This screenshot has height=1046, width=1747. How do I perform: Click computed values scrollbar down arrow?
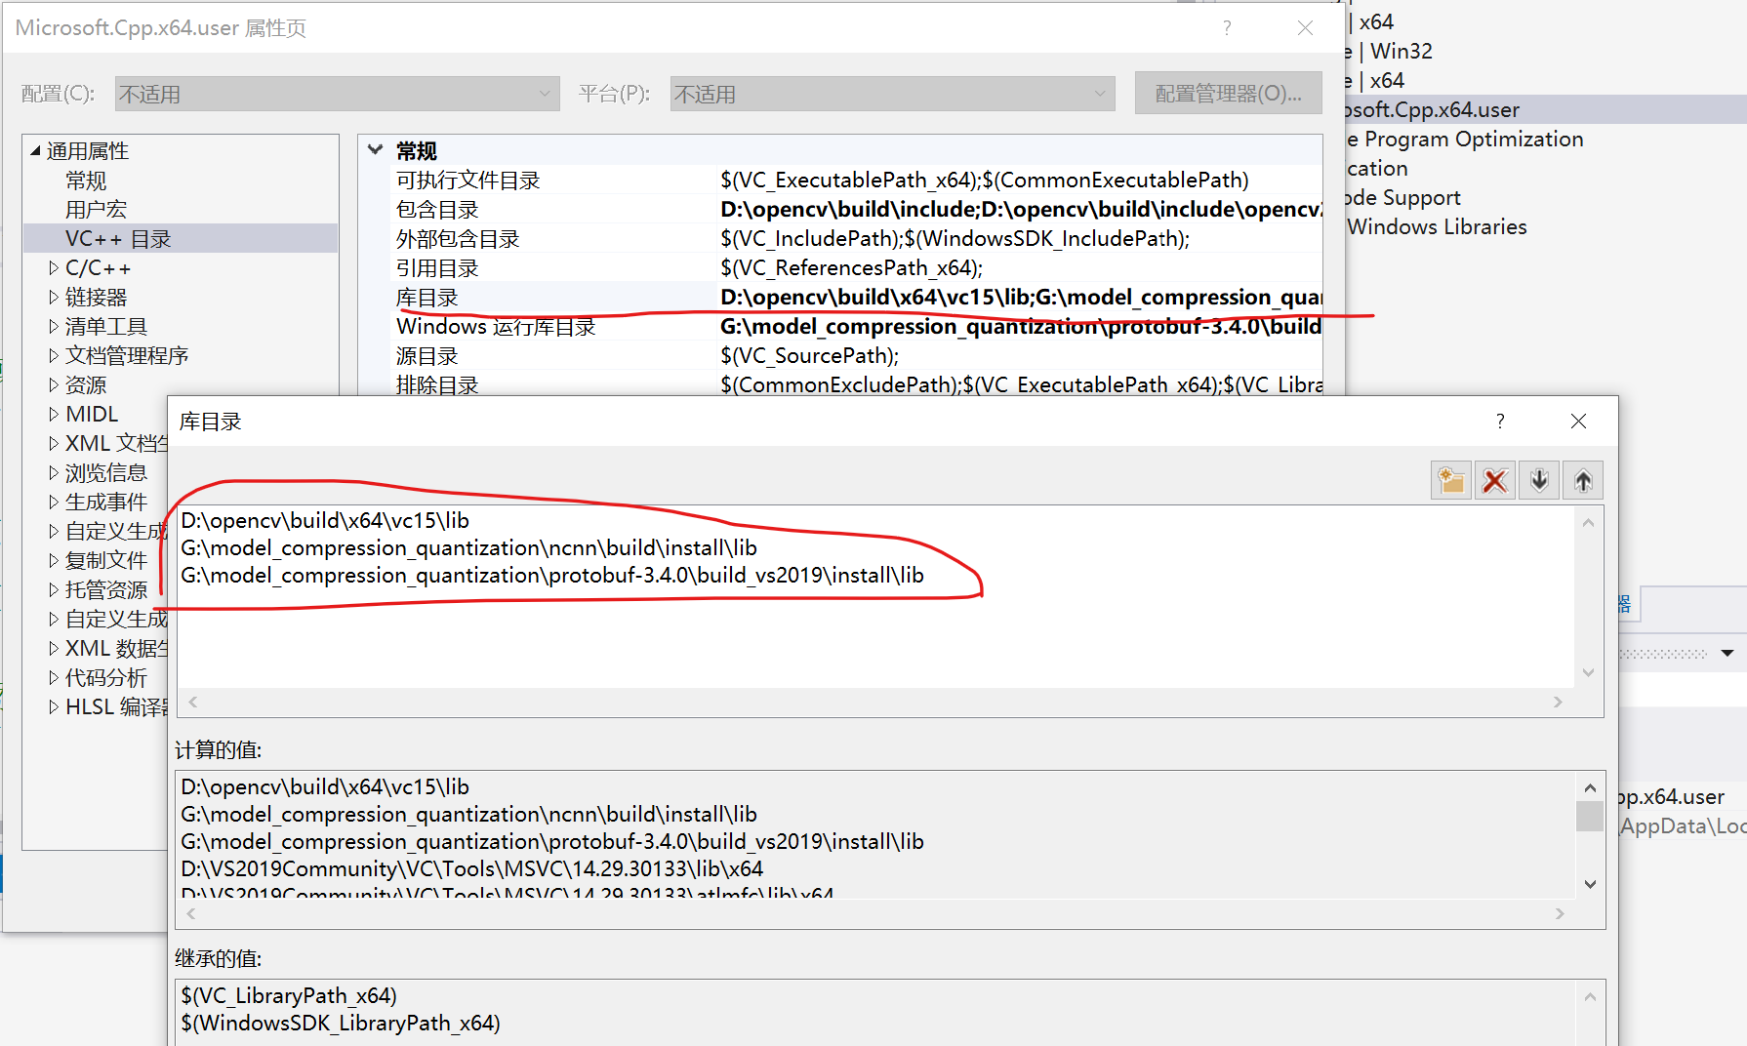[x=1590, y=884]
